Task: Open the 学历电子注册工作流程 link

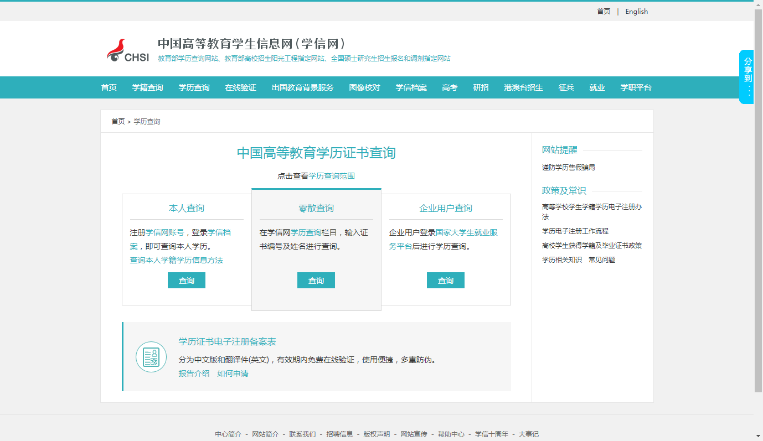Action: tap(575, 231)
